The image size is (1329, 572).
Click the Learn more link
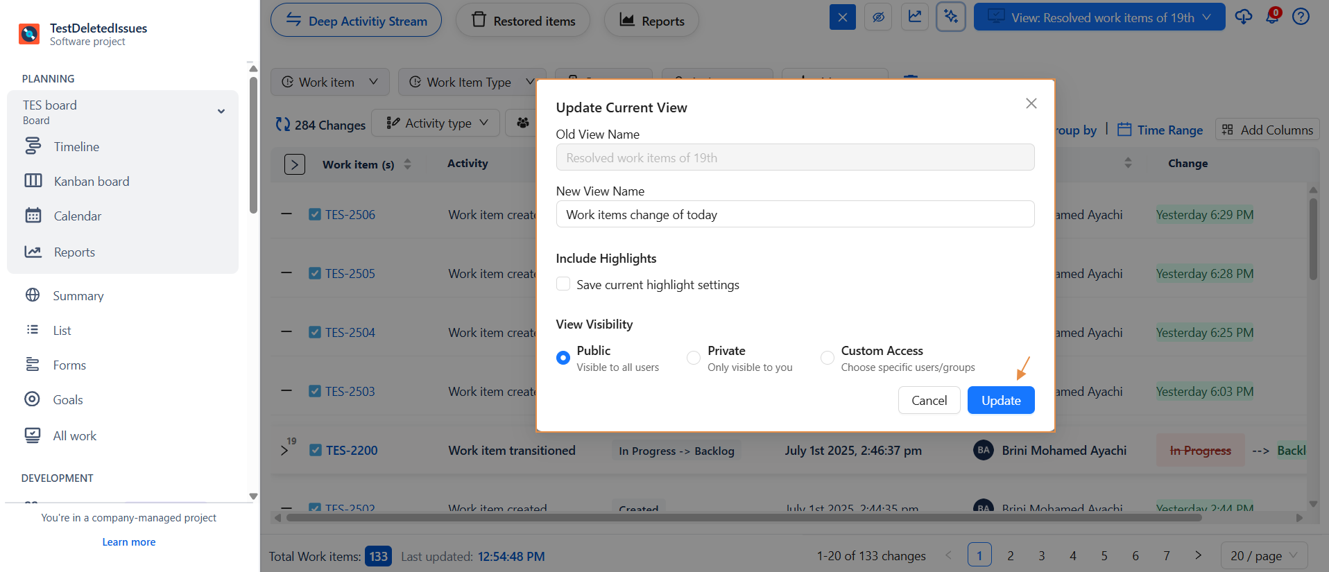click(x=129, y=542)
